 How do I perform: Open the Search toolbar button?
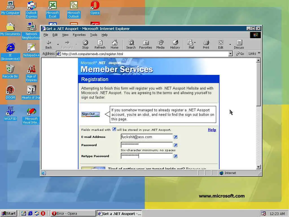coord(131,44)
